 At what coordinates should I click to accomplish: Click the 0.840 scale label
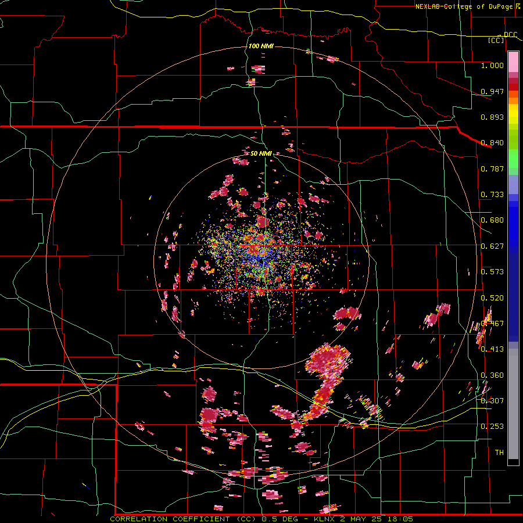492,143
